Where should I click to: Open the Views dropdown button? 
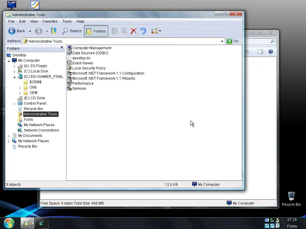point(156,31)
